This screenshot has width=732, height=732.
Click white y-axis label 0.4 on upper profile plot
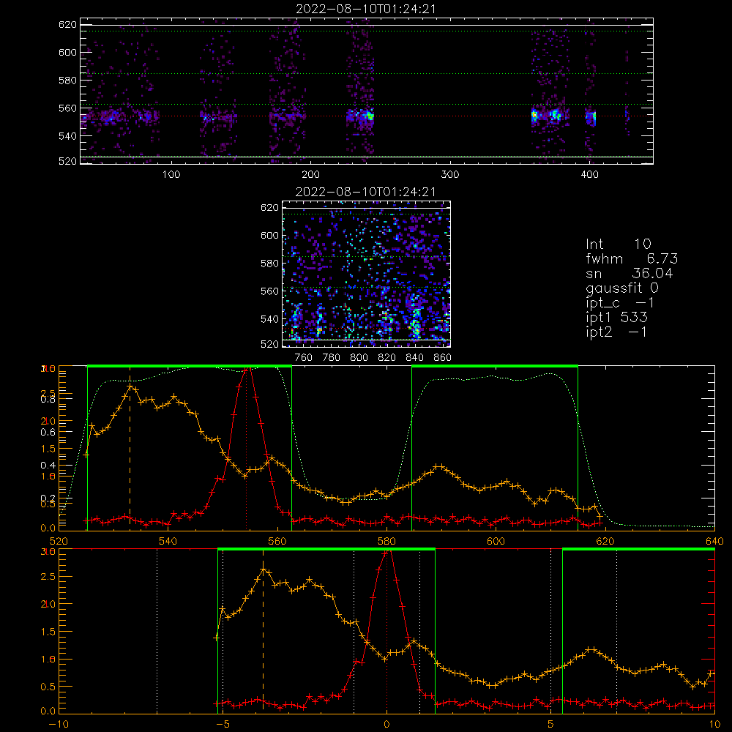tap(48, 465)
